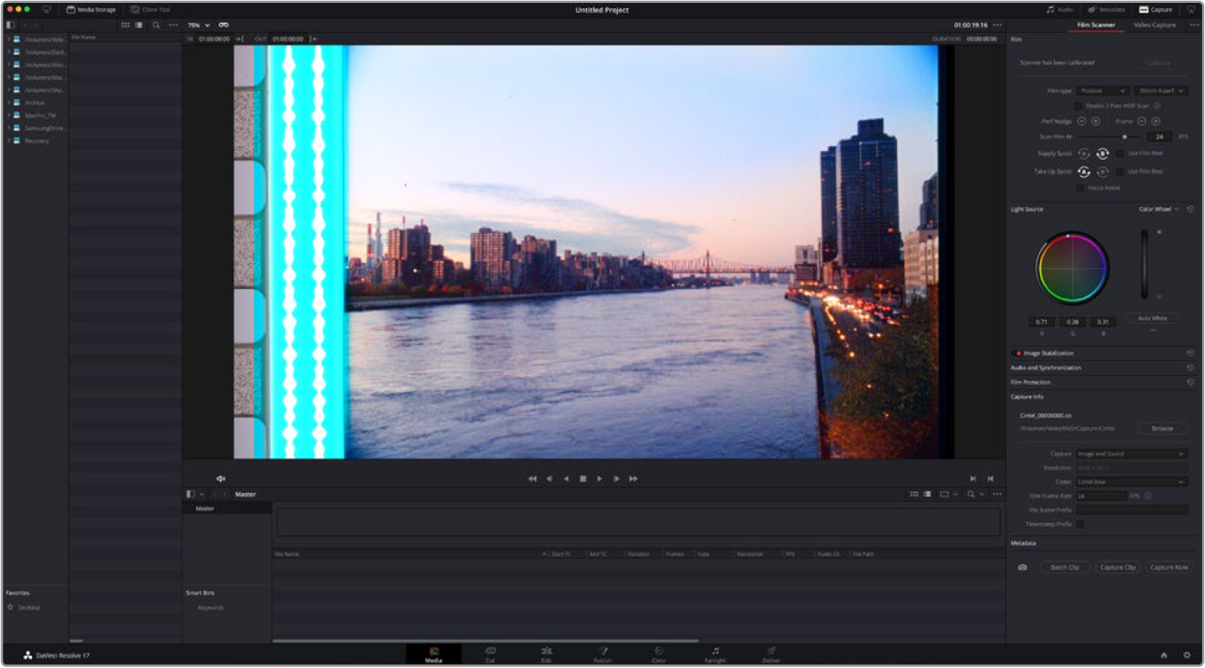Open the viewer options menu near timecode
This screenshot has height=668, width=1205.
[997, 25]
